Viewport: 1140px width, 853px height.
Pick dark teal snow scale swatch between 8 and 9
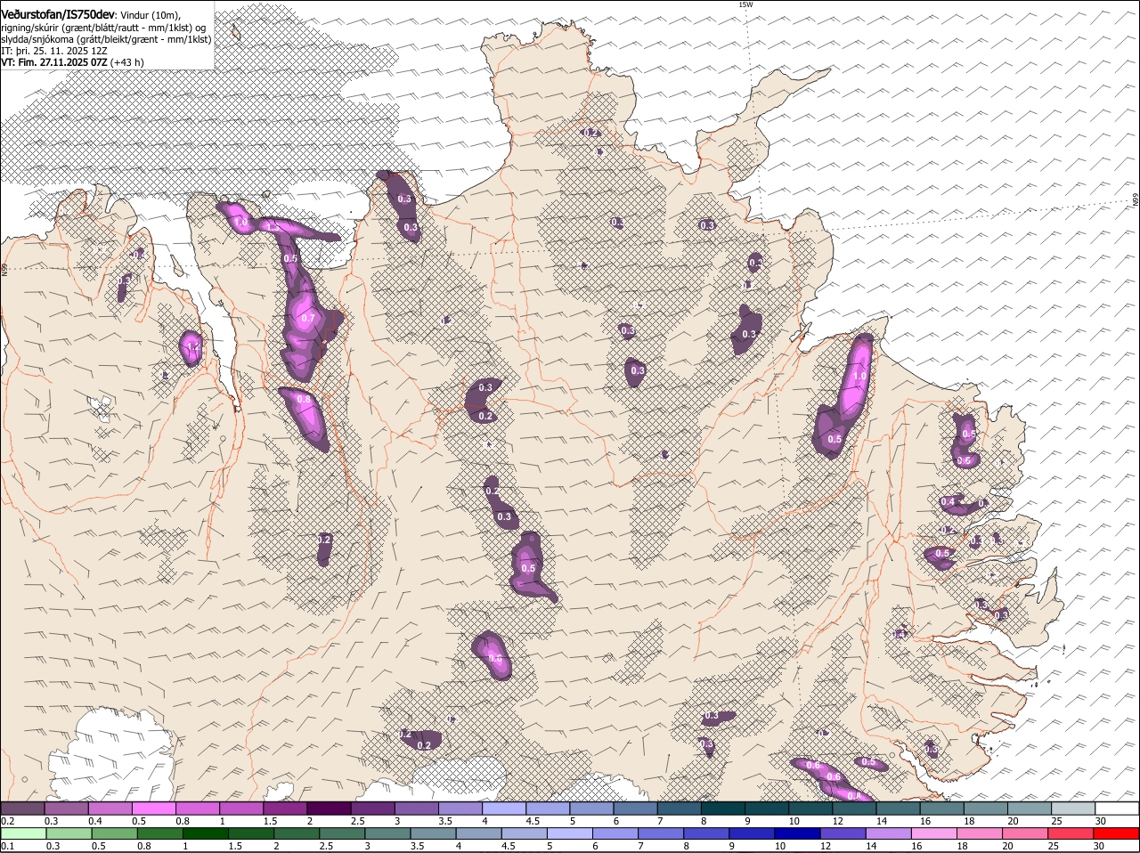pos(722,808)
